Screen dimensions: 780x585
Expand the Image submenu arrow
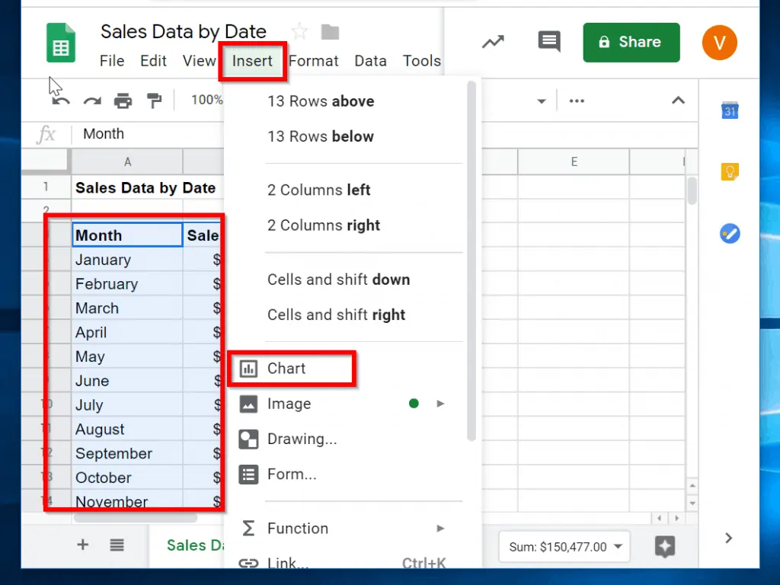coord(440,404)
